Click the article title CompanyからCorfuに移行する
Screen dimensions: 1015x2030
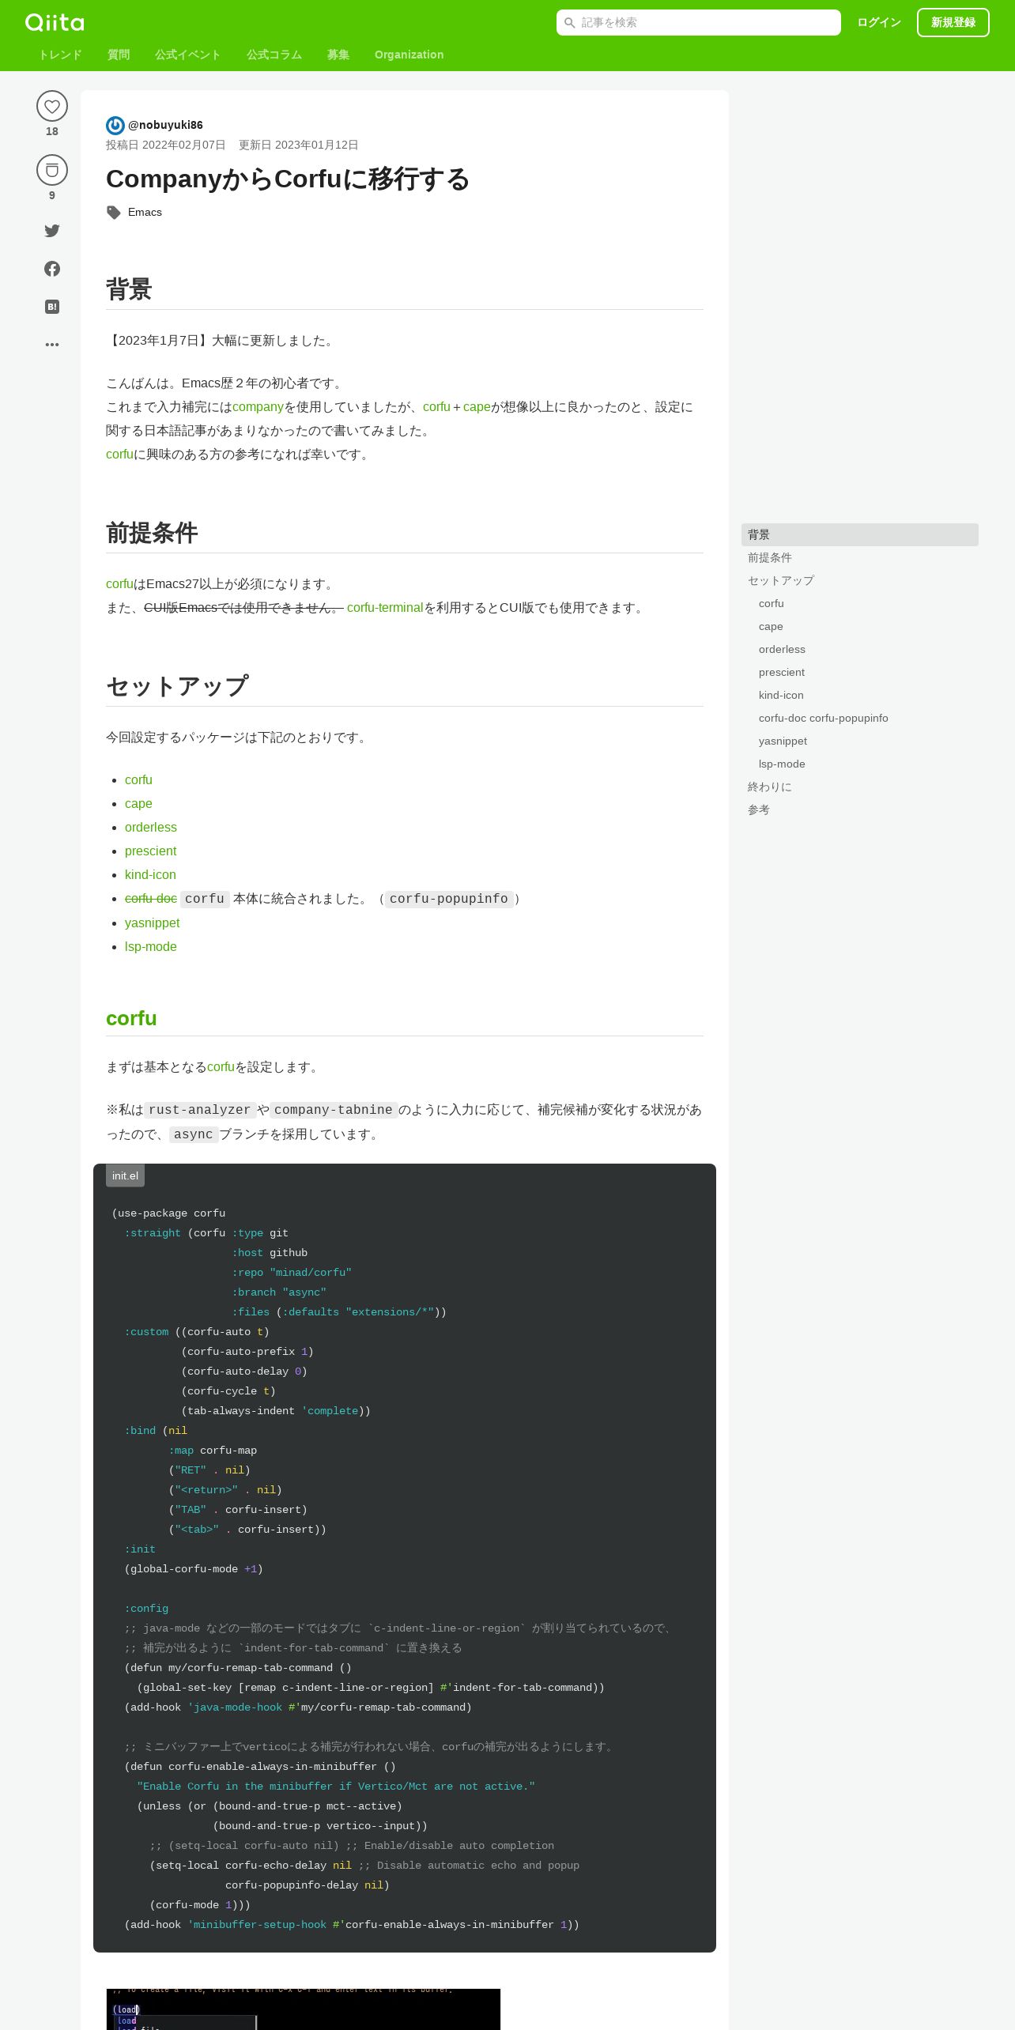(x=288, y=179)
